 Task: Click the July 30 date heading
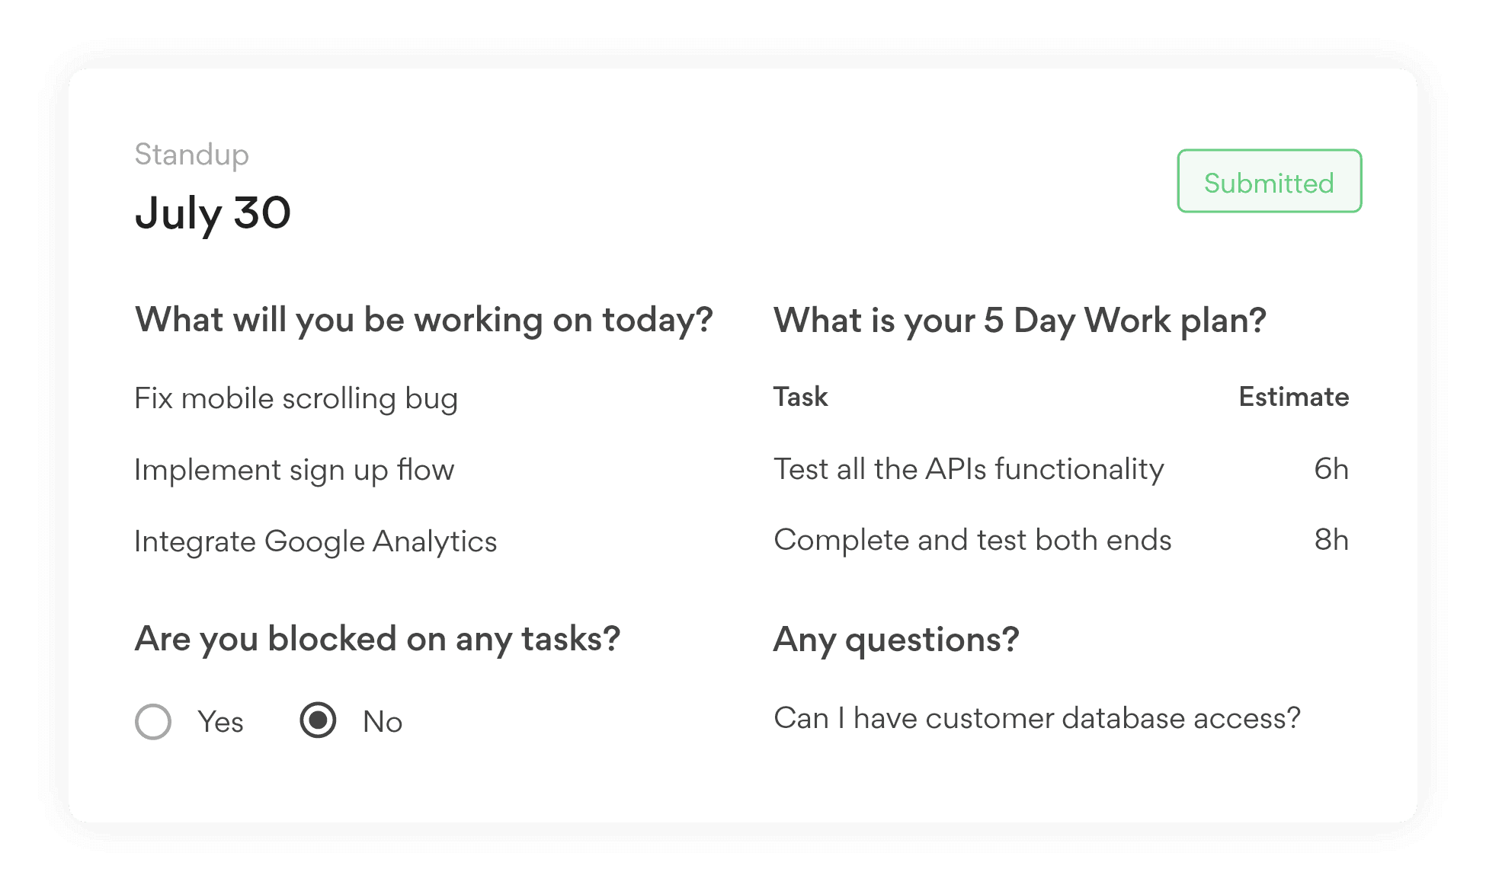[x=213, y=214]
